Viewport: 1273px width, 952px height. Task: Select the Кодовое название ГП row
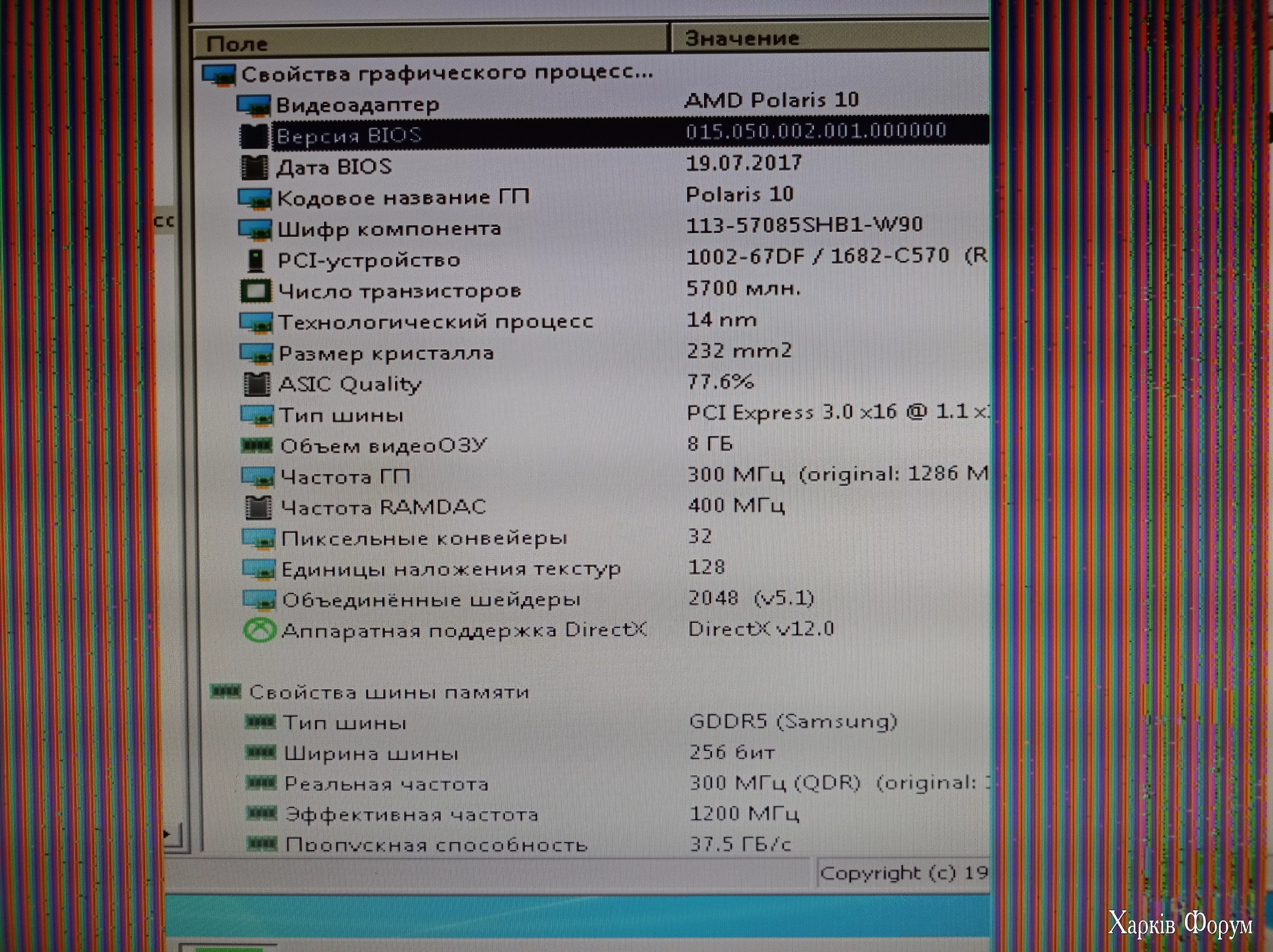click(403, 198)
